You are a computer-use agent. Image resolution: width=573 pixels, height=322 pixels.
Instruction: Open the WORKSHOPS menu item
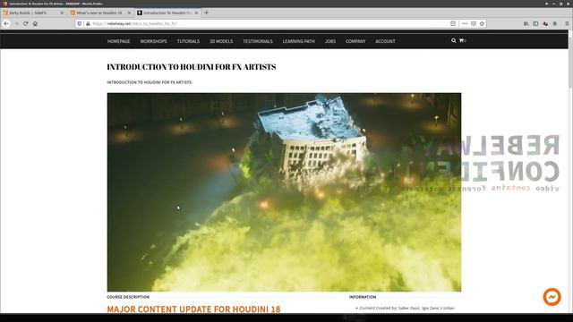153,41
